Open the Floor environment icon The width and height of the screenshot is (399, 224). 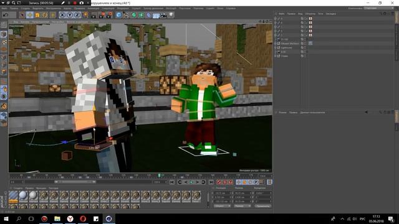pos(156,15)
